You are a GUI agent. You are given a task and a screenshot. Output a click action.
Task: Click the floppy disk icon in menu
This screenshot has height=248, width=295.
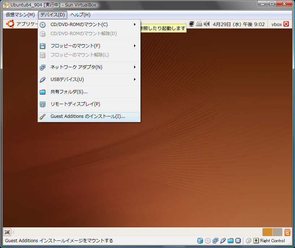click(43, 46)
